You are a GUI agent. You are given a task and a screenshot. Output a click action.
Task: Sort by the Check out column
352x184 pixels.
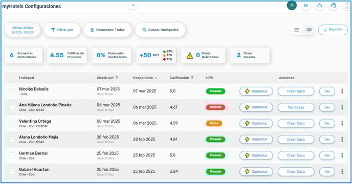[107, 78]
